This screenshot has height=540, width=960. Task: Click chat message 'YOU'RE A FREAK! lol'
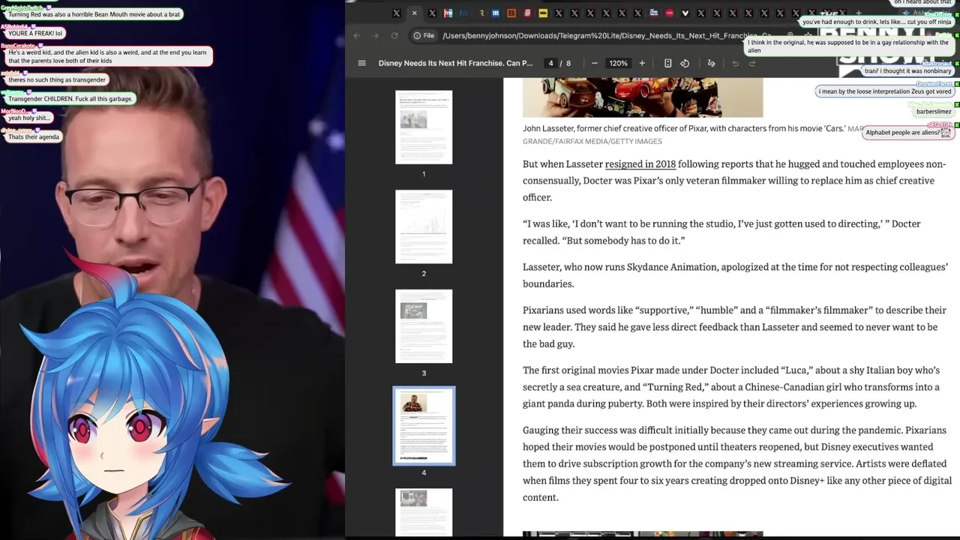pyautogui.click(x=35, y=33)
